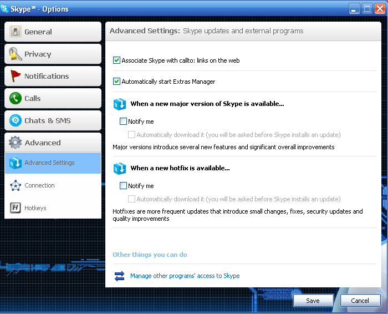This screenshot has width=388, height=314.
Task: Maximize the Skype Options window
Action: pos(367,9)
